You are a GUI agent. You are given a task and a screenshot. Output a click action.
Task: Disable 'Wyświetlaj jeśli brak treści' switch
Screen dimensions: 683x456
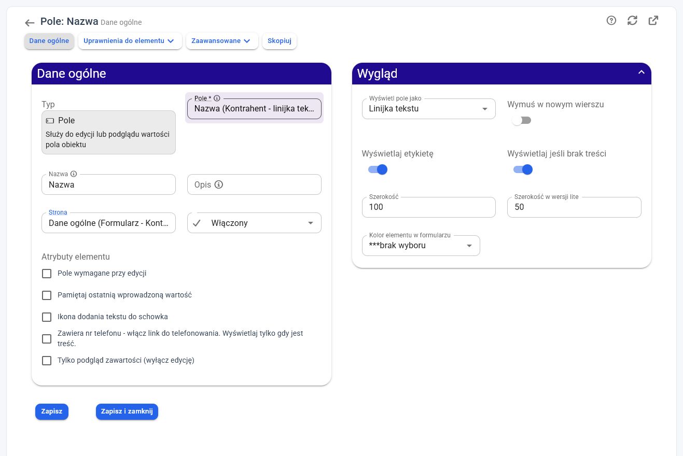[522, 169]
